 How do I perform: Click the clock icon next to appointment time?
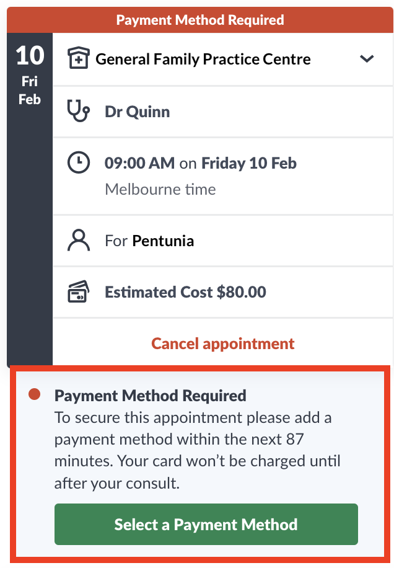click(79, 162)
